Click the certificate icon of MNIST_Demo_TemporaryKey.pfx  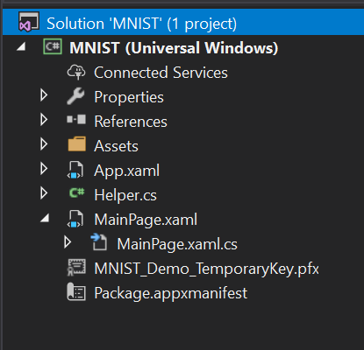76,267
